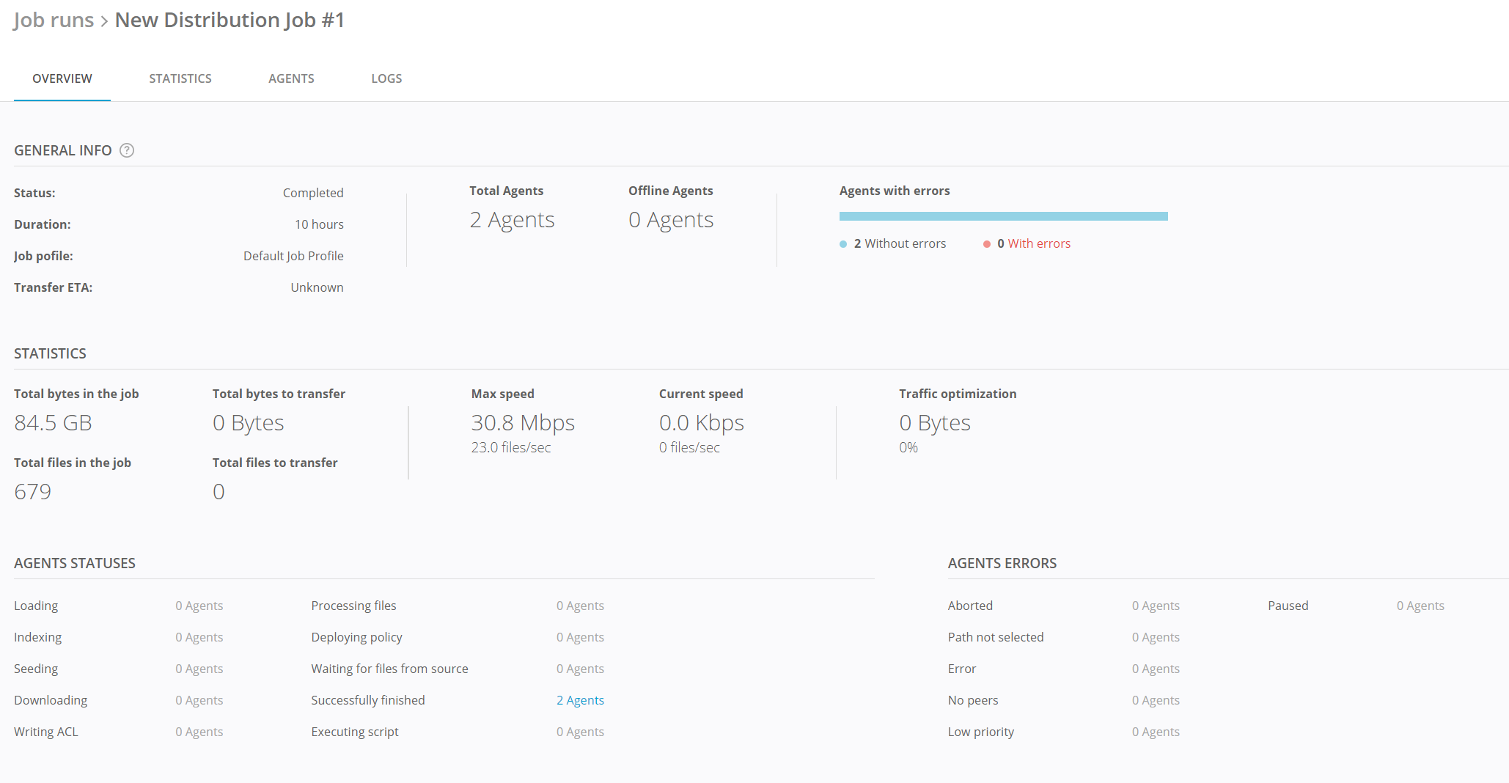Click the blue Without errors legend dot

(x=843, y=244)
